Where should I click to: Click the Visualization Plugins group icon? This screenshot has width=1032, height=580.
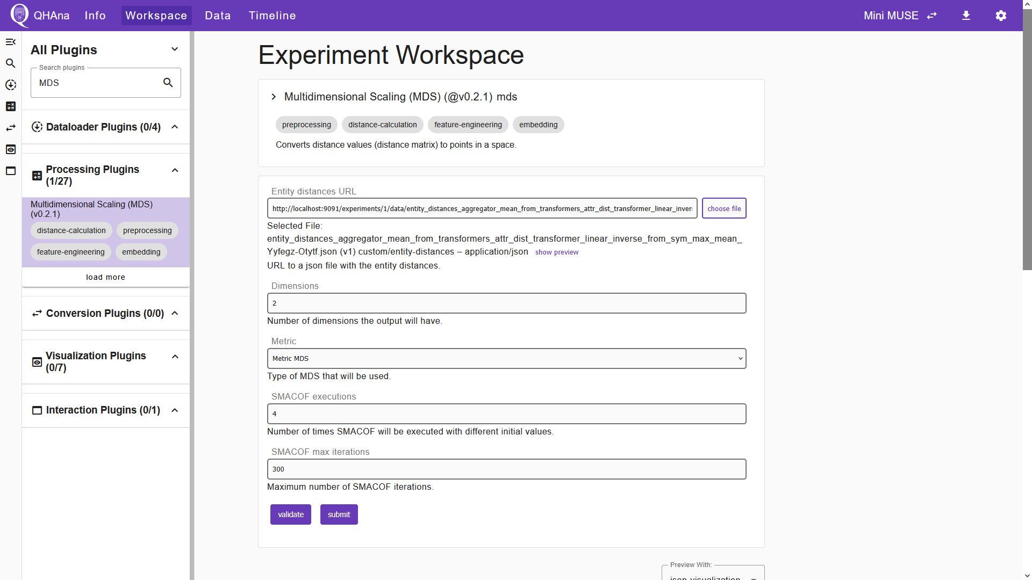[x=37, y=362]
